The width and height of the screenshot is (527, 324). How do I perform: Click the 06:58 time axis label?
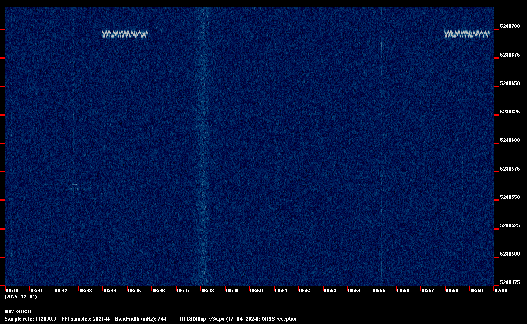[452, 291]
